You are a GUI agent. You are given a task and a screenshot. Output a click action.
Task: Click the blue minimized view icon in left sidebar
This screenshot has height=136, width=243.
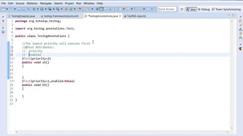[x=3, y=32]
